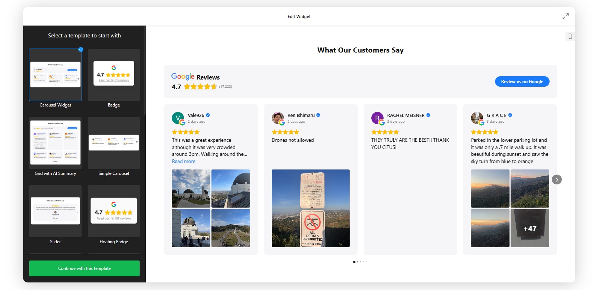
Task: Click Ren Ishimaru reviewer name
Action: tap(301, 115)
